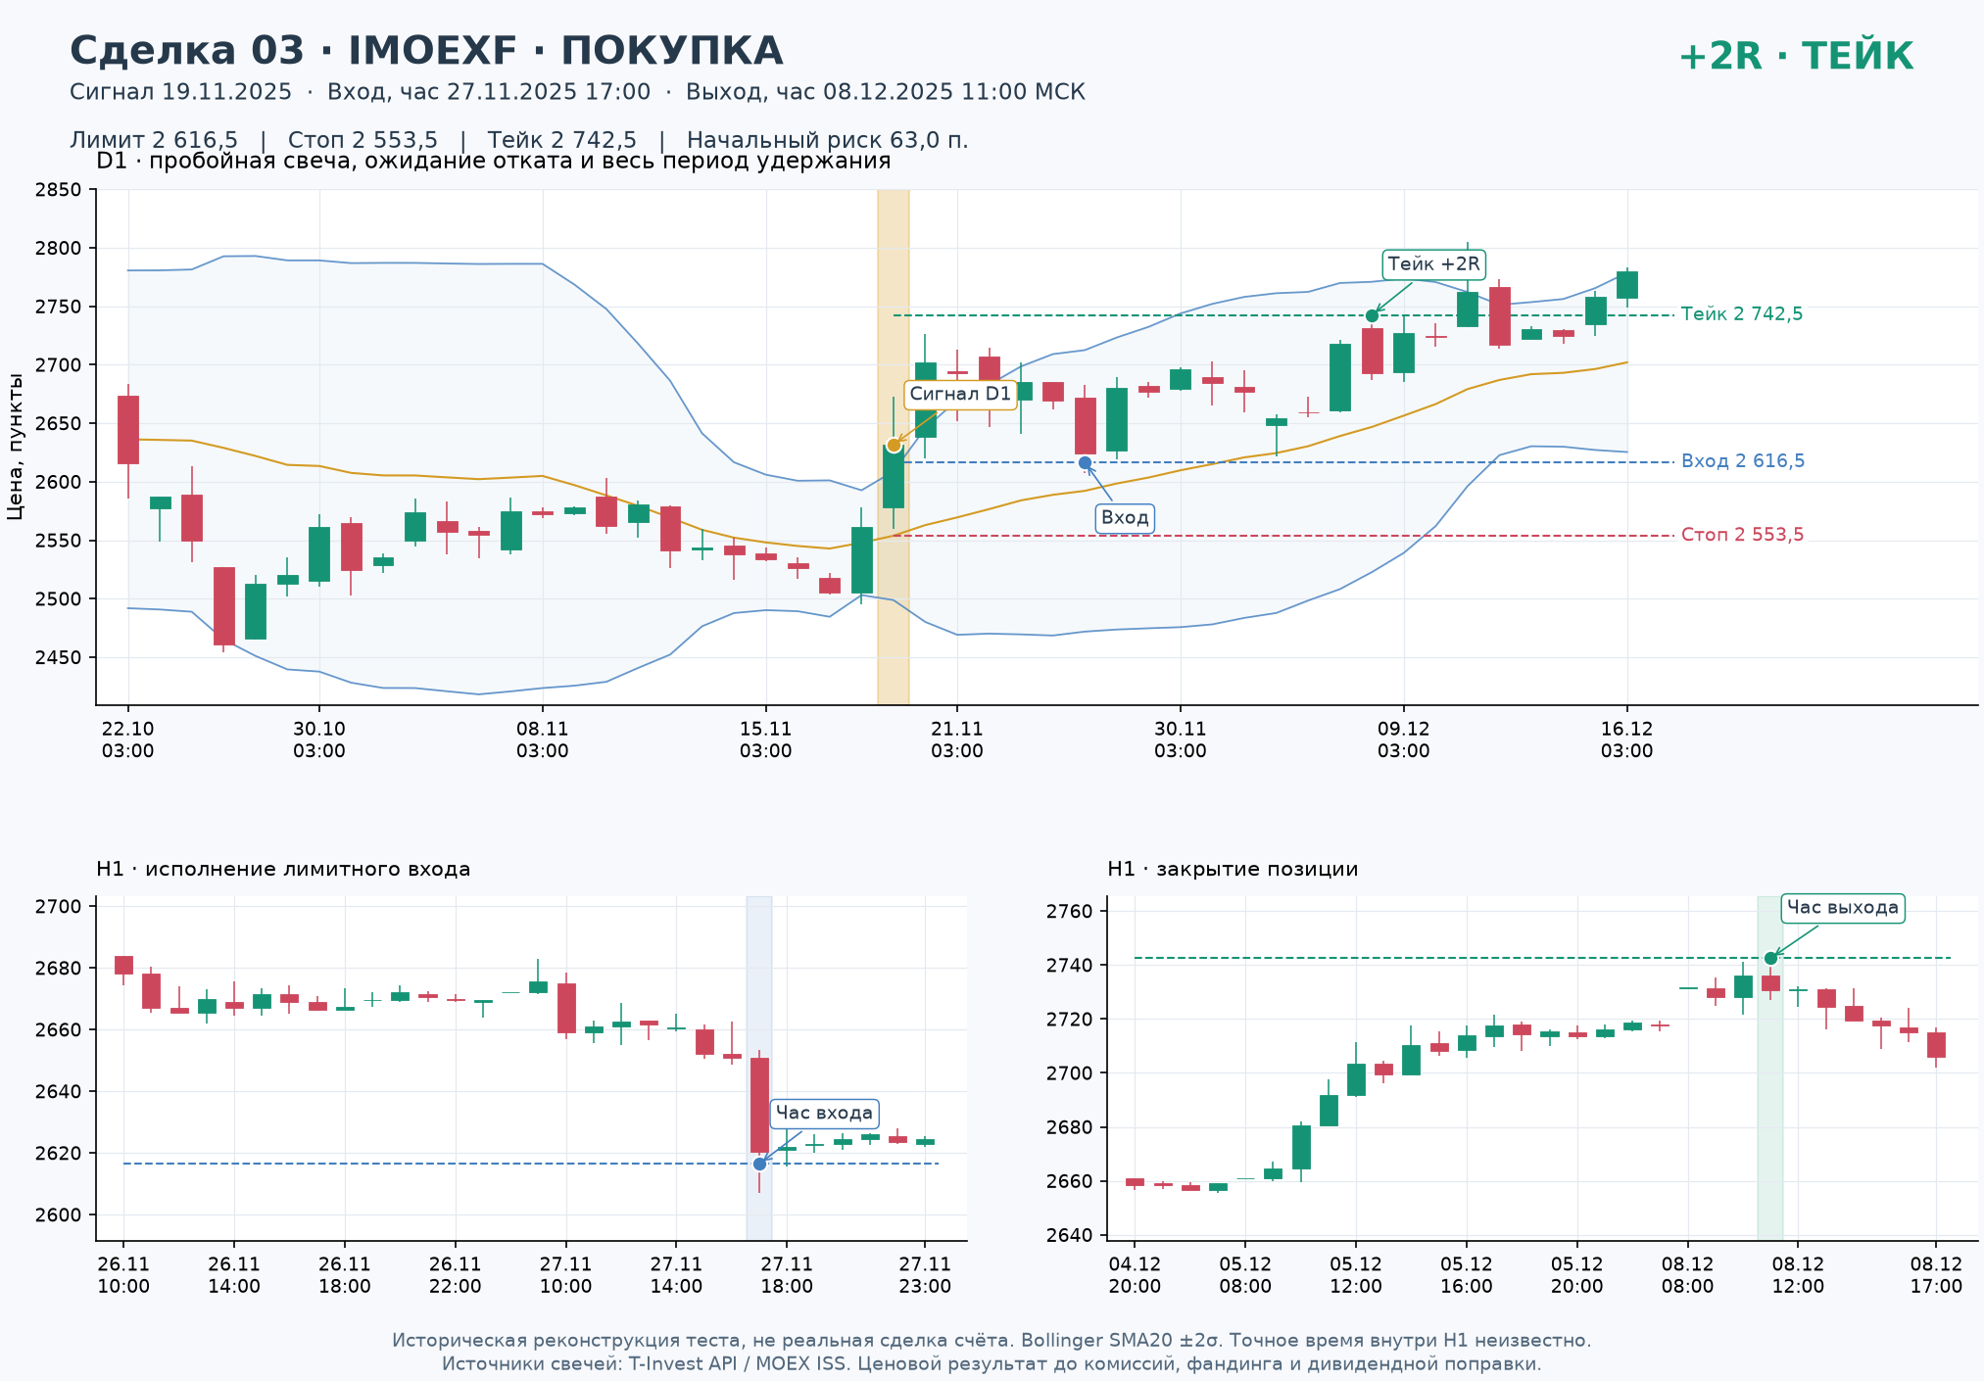
Task: Click the shaded orange signal-day band
Action: coord(894,447)
